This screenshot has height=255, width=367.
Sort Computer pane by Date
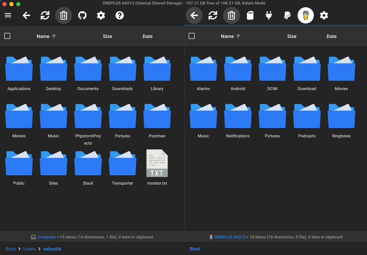[x=147, y=36]
